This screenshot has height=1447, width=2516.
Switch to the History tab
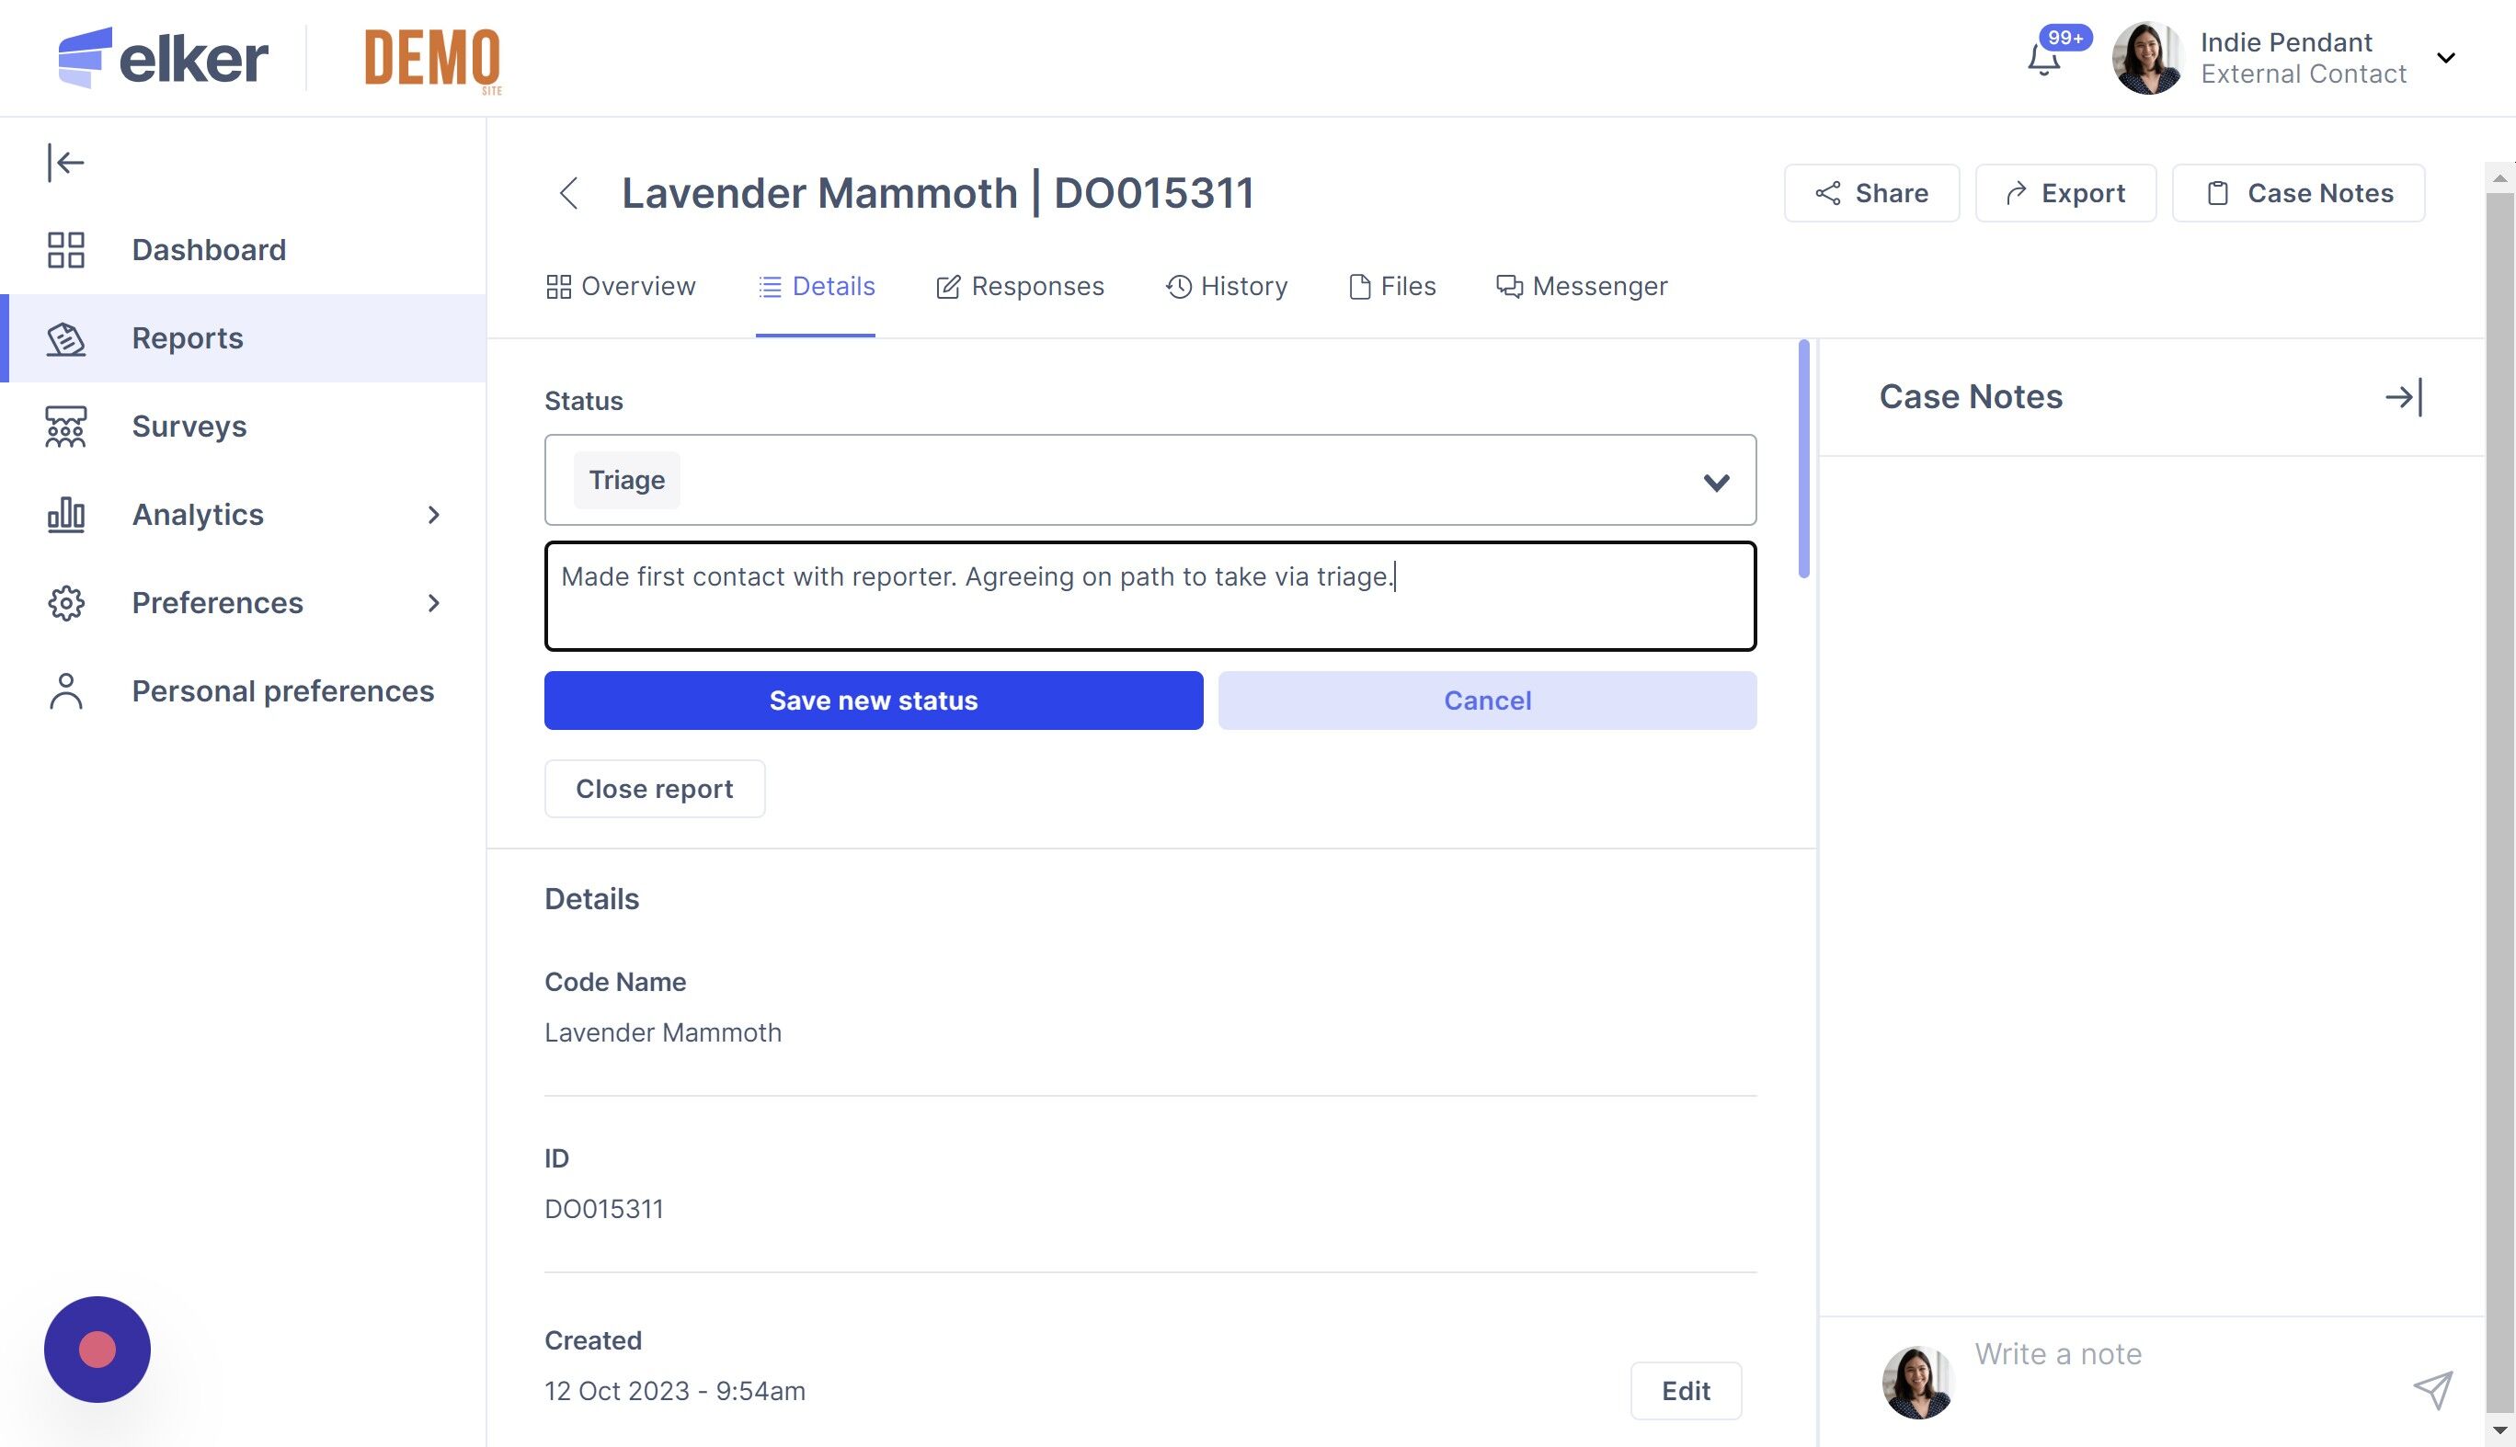[x=1226, y=286]
